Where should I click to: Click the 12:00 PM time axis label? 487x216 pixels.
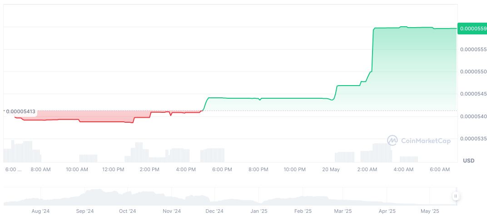click(x=113, y=169)
